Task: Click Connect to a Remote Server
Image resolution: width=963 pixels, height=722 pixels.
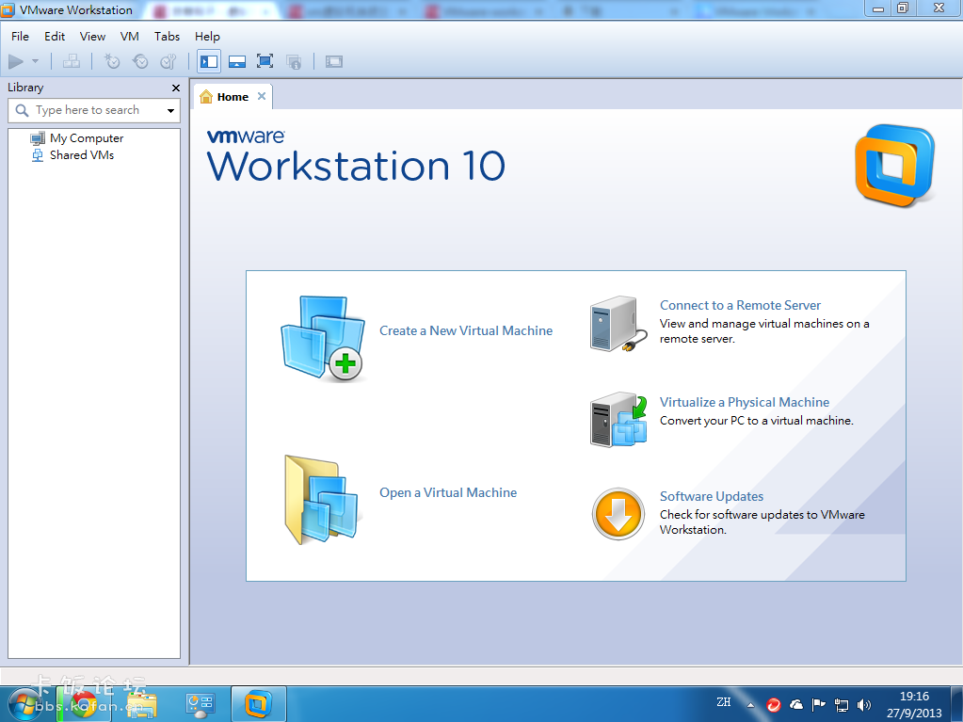Action: click(738, 305)
